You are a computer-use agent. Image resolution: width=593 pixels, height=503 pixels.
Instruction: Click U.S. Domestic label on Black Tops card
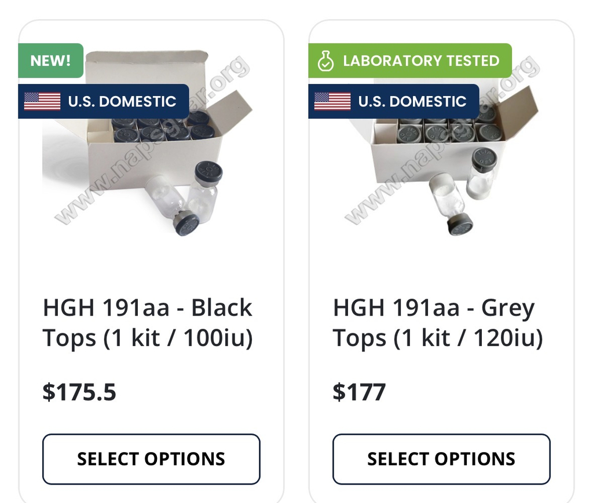coord(122,101)
